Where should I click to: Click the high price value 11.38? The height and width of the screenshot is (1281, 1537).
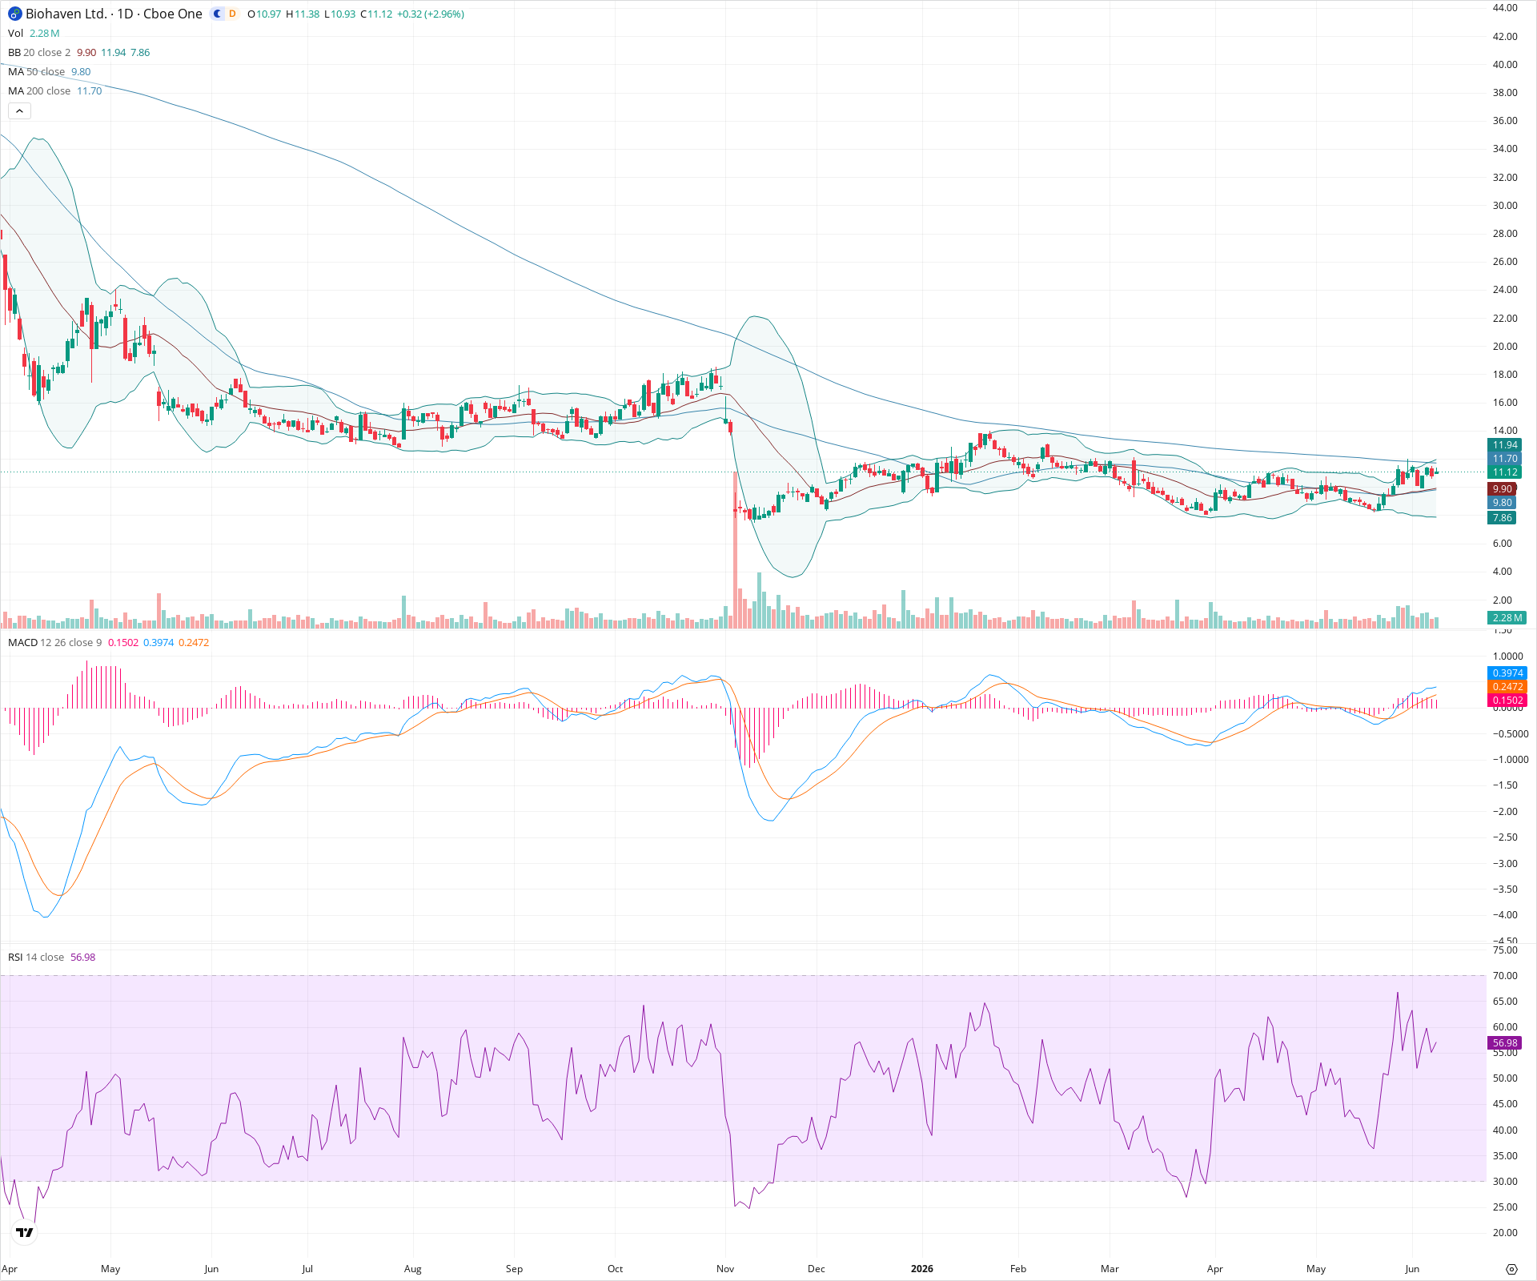(307, 14)
